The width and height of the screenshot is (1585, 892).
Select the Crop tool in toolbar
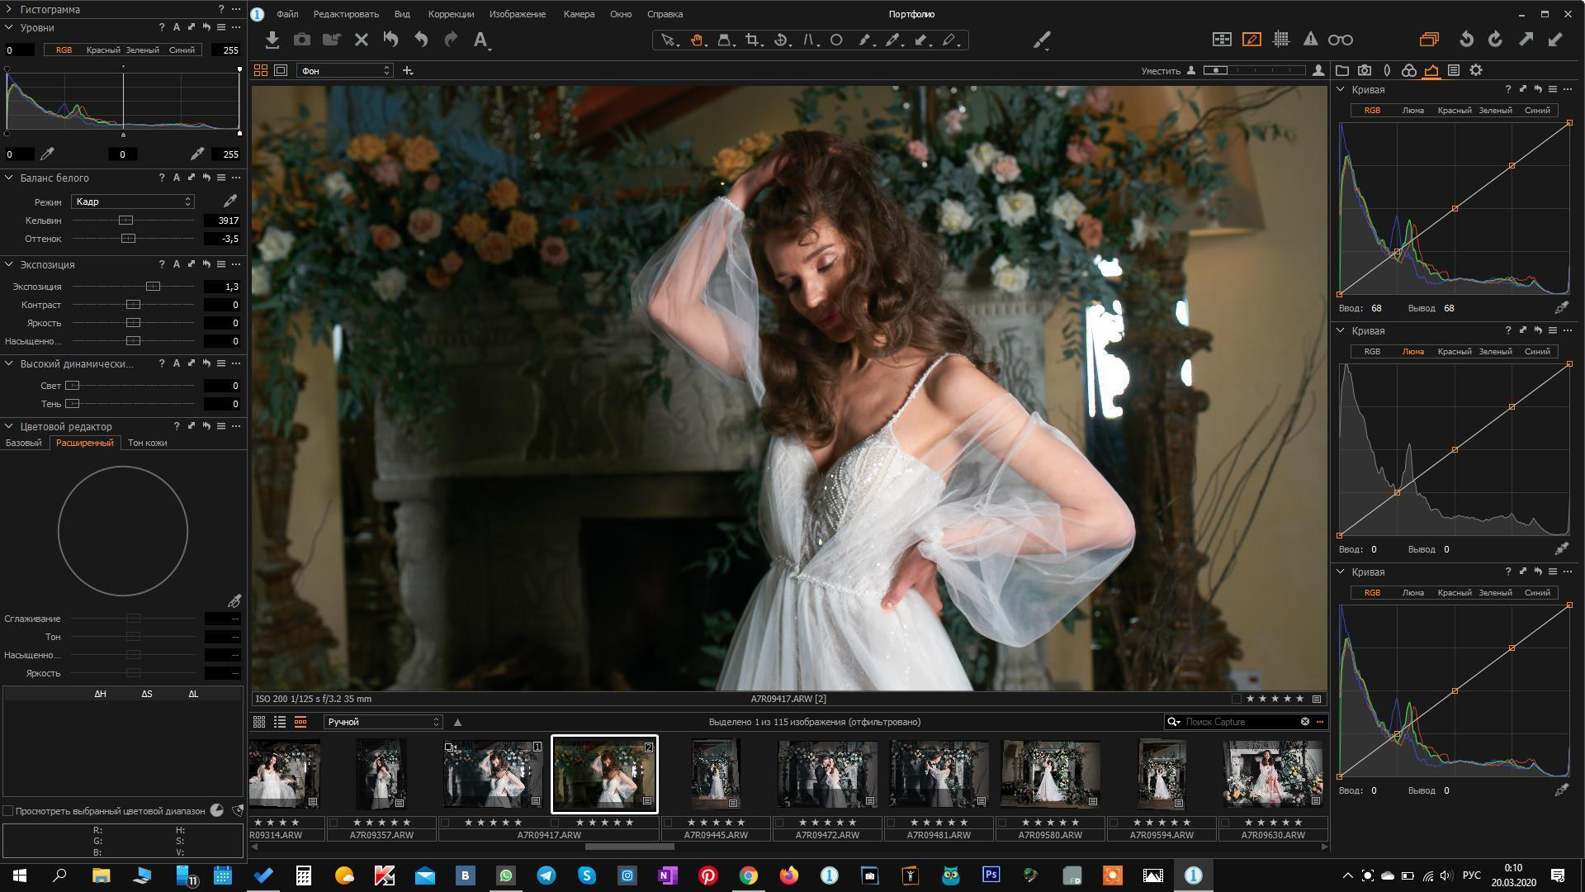[x=751, y=40]
